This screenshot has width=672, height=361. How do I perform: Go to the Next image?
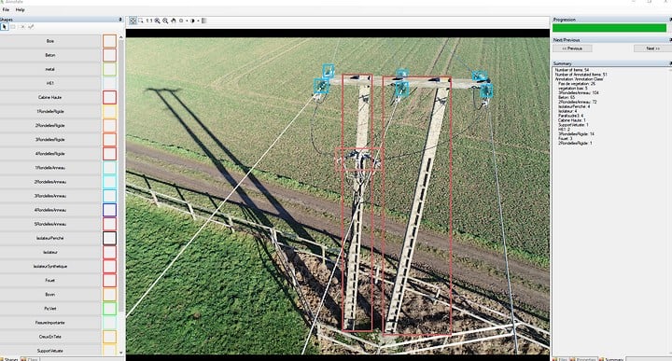[x=652, y=49]
